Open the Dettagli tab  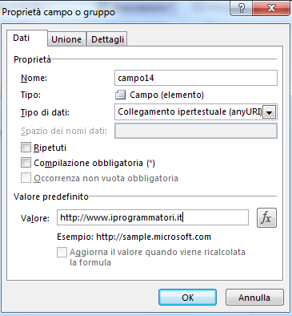click(x=107, y=39)
